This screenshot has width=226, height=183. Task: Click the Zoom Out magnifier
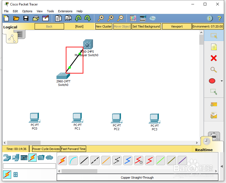pyautogui.click(x=120, y=18)
